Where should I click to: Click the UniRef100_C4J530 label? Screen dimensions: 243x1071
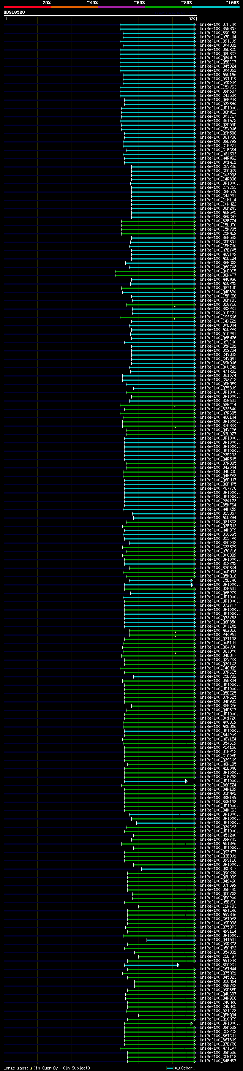point(218,96)
